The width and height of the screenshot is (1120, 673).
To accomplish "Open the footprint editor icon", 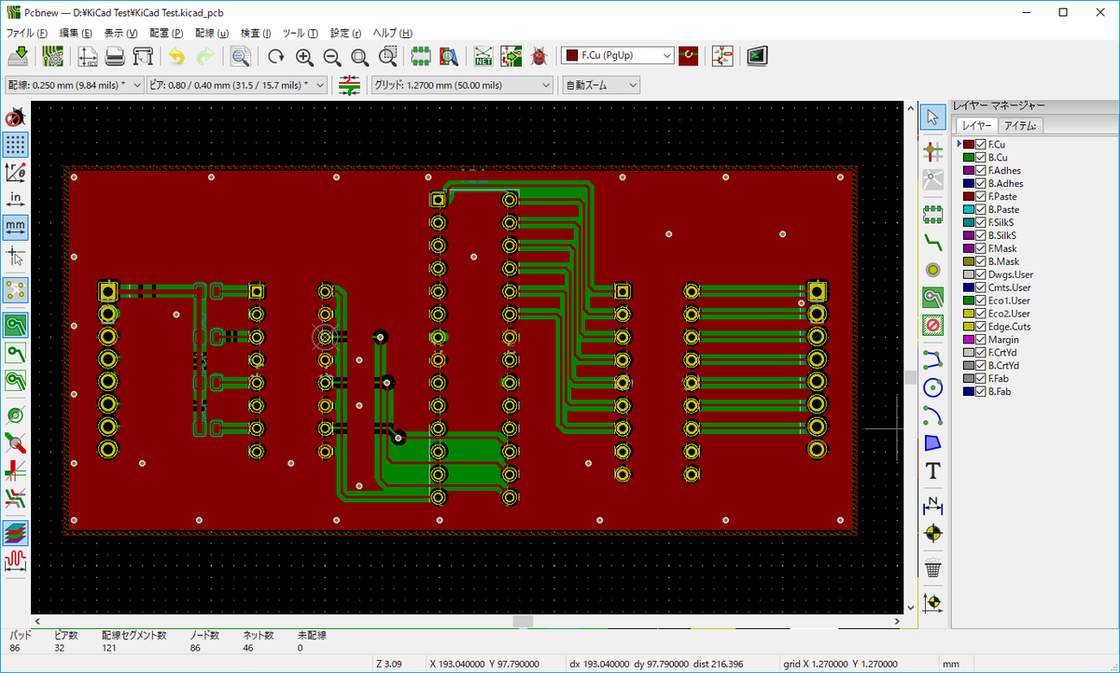I will tap(421, 56).
